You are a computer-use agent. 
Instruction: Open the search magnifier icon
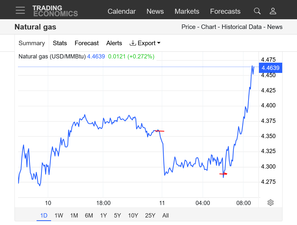(x=257, y=11)
